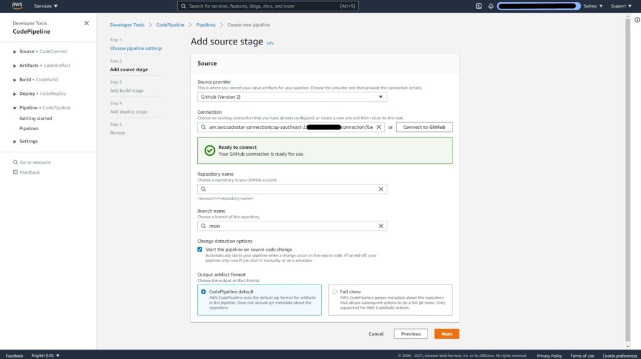Clear the Branch name field
The width and height of the screenshot is (641, 359).
(381, 226)
